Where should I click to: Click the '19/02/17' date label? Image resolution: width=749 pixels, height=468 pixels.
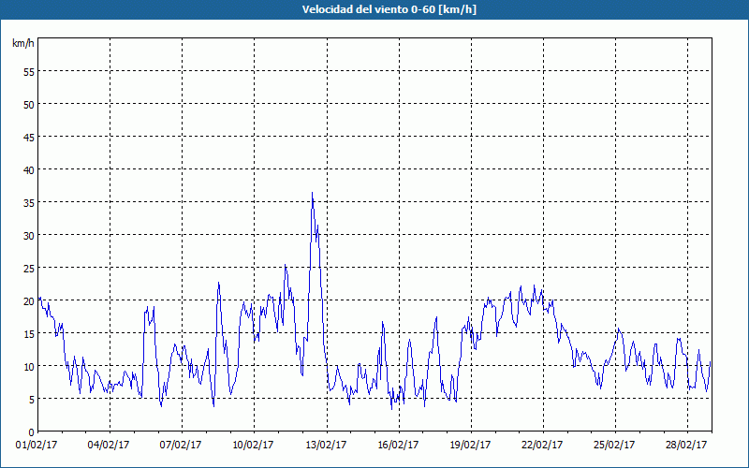[x=471, y=445]
